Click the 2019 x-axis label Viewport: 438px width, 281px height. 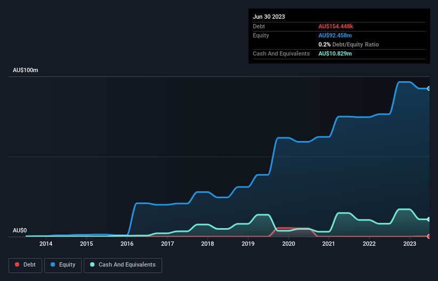pos(248,244)
